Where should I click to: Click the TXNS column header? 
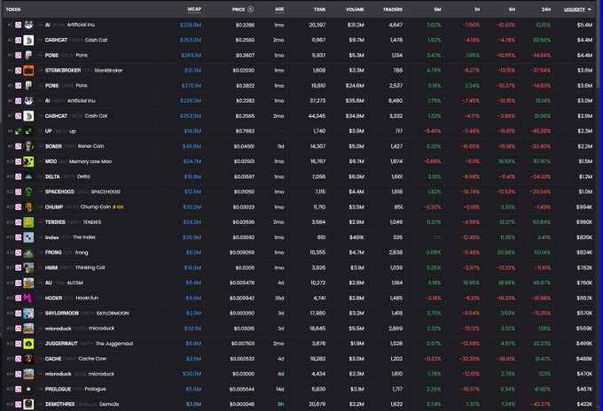319,9
